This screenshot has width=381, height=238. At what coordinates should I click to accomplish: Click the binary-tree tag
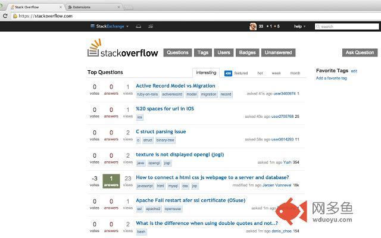165,140
